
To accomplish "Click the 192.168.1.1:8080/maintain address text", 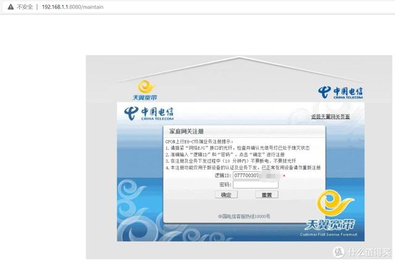I will (x=73, y=7).
